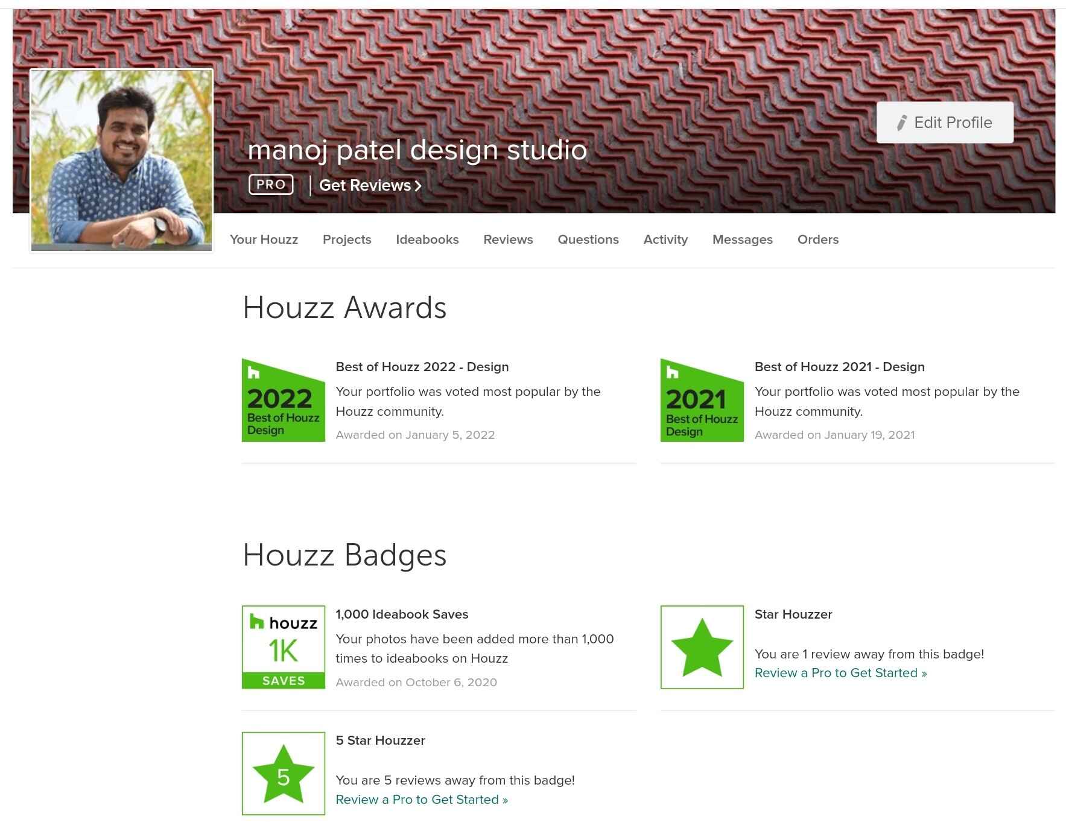
Task: Click the Edit Profile button
Action: [945, 123]
